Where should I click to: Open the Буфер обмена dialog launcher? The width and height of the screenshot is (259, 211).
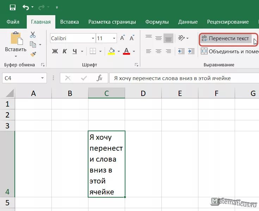43,65
